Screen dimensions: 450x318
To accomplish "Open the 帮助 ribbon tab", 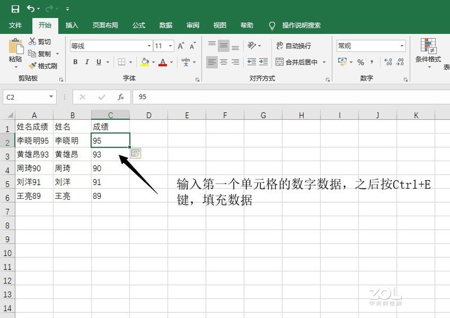I will (247, 25).
